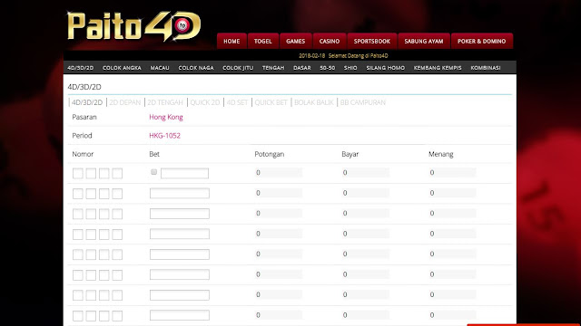Select the SHIO game type
The image size is (581, 326).
pyautogui.click(x=350, y=68)
